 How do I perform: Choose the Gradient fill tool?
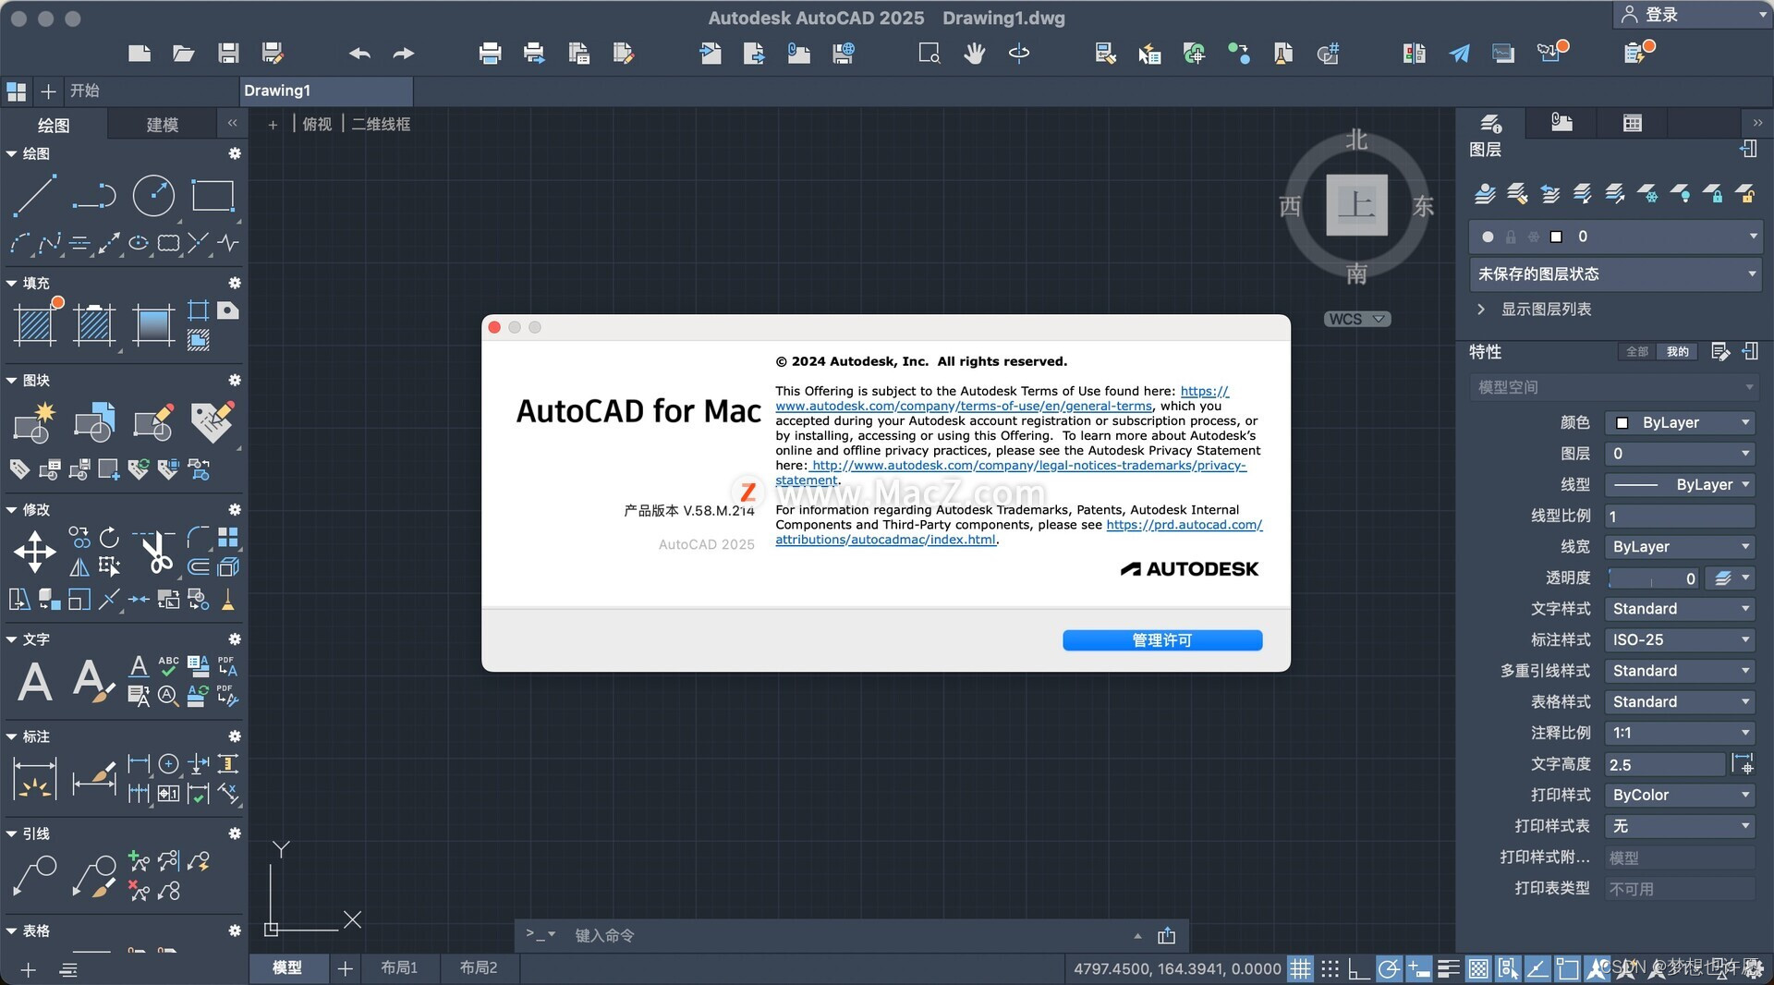point(153,324)
